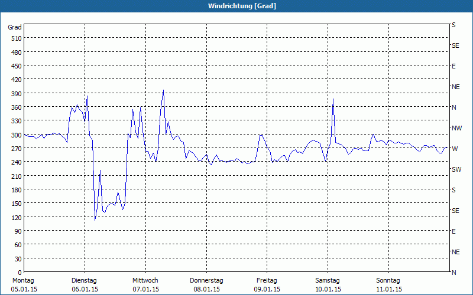Click the "SW" compass label
Screen dimensions: 473x295
pyautogui.click(x=456, y=169)
